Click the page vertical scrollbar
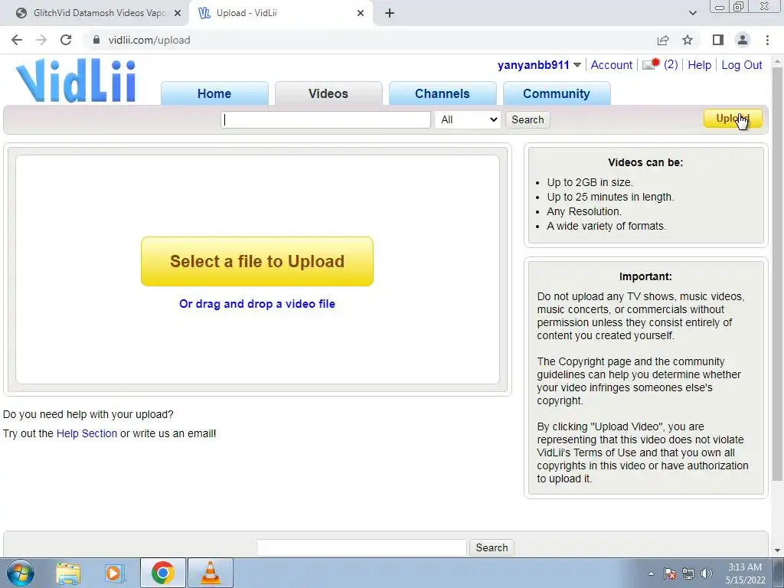The image size is (784, 588). coord(777,274)
